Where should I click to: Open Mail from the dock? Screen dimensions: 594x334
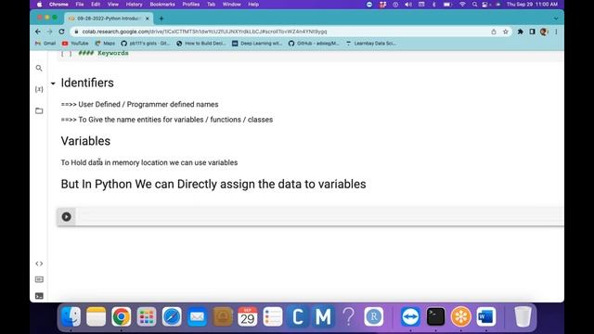click(x=197, y=316)
